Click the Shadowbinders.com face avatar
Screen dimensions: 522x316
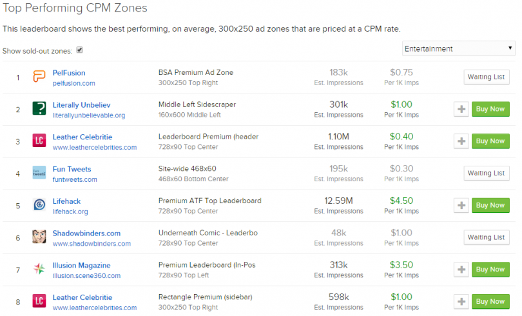tap(39, 237)
